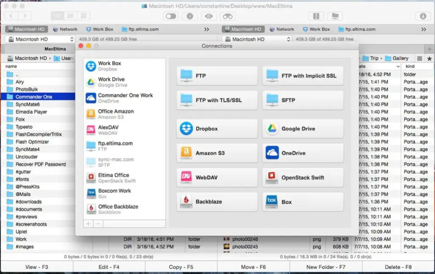Toggle the hidden files switch in toolbar
435x274 pixels.
[x=171, y=17]
